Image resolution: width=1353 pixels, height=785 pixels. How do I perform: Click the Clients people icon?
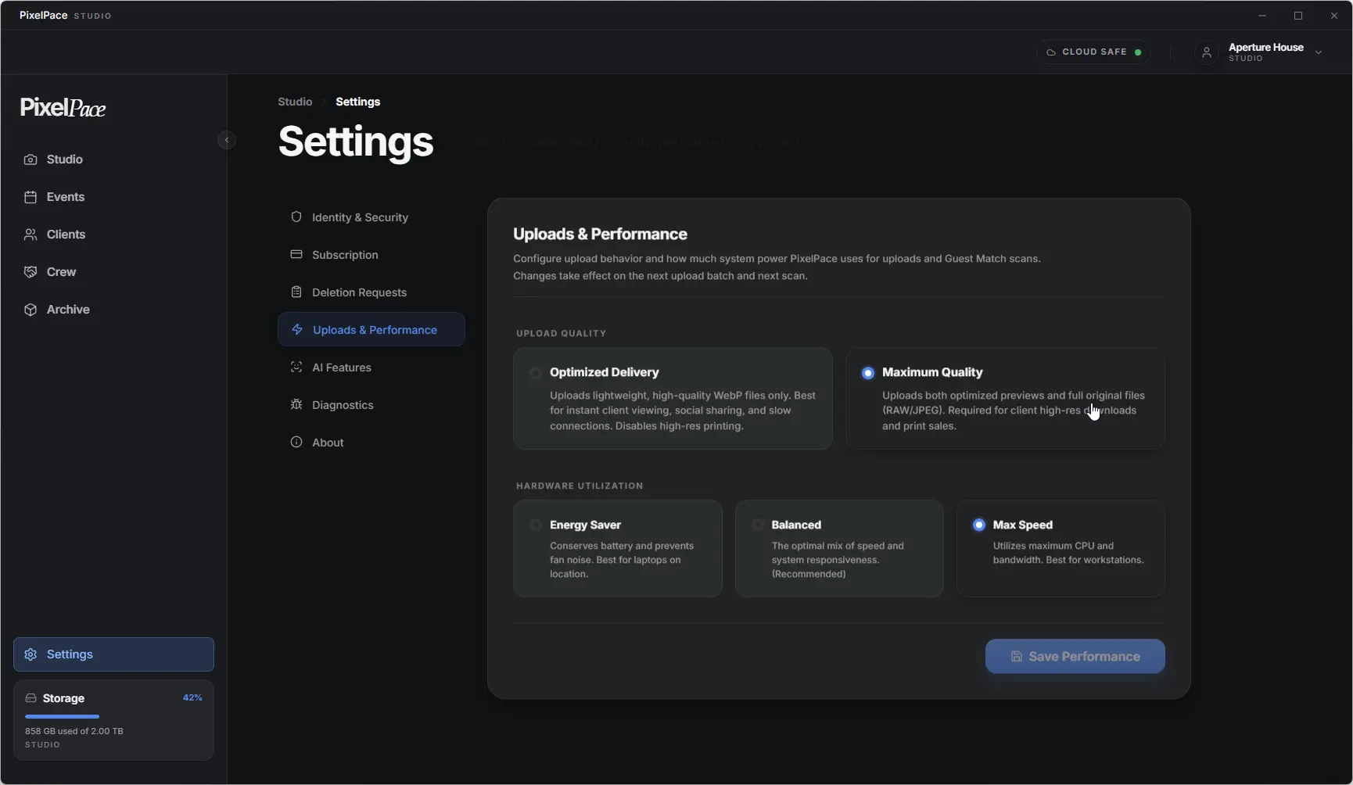31,235
